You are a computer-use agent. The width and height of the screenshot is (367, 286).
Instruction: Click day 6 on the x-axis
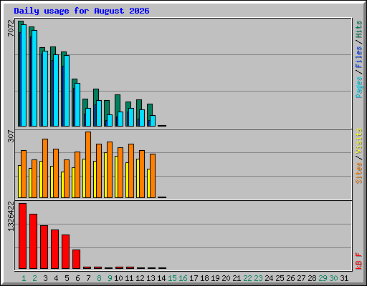tap(77, 278)
